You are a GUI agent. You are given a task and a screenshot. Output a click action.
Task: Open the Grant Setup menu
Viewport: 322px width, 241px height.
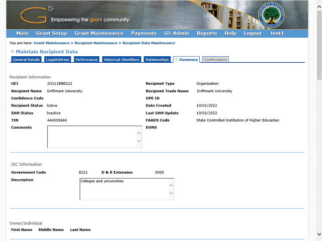pyautogui.click(x=51, y=33)
